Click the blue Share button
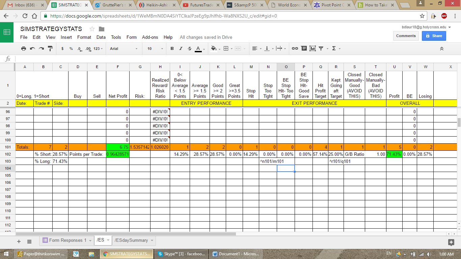 coord(434,36)
